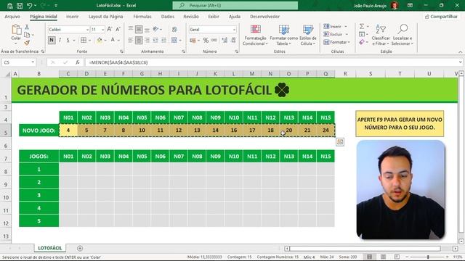
Task: Open the Geral number format dropdown
Action: coord(234,30)
